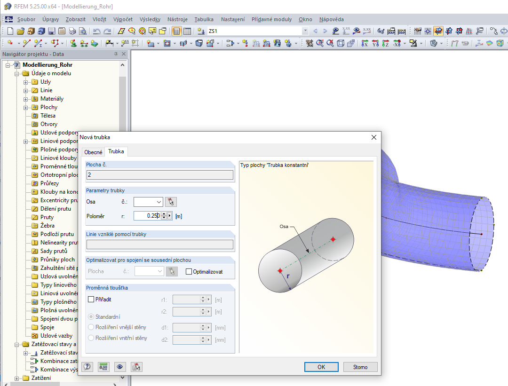508x386 pixels.
Task: Select the Standardní radio option
Action: [x=91, y=316]
